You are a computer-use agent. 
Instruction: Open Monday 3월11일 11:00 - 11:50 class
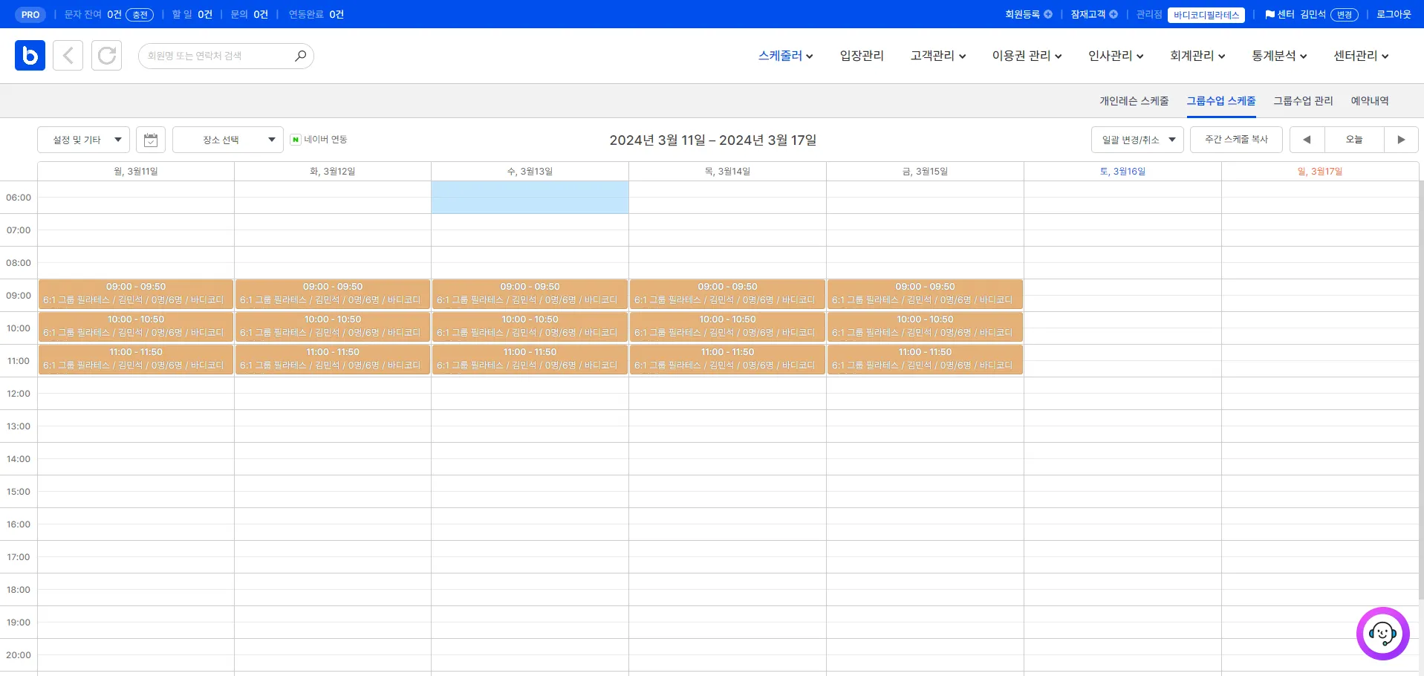point(136,360)
